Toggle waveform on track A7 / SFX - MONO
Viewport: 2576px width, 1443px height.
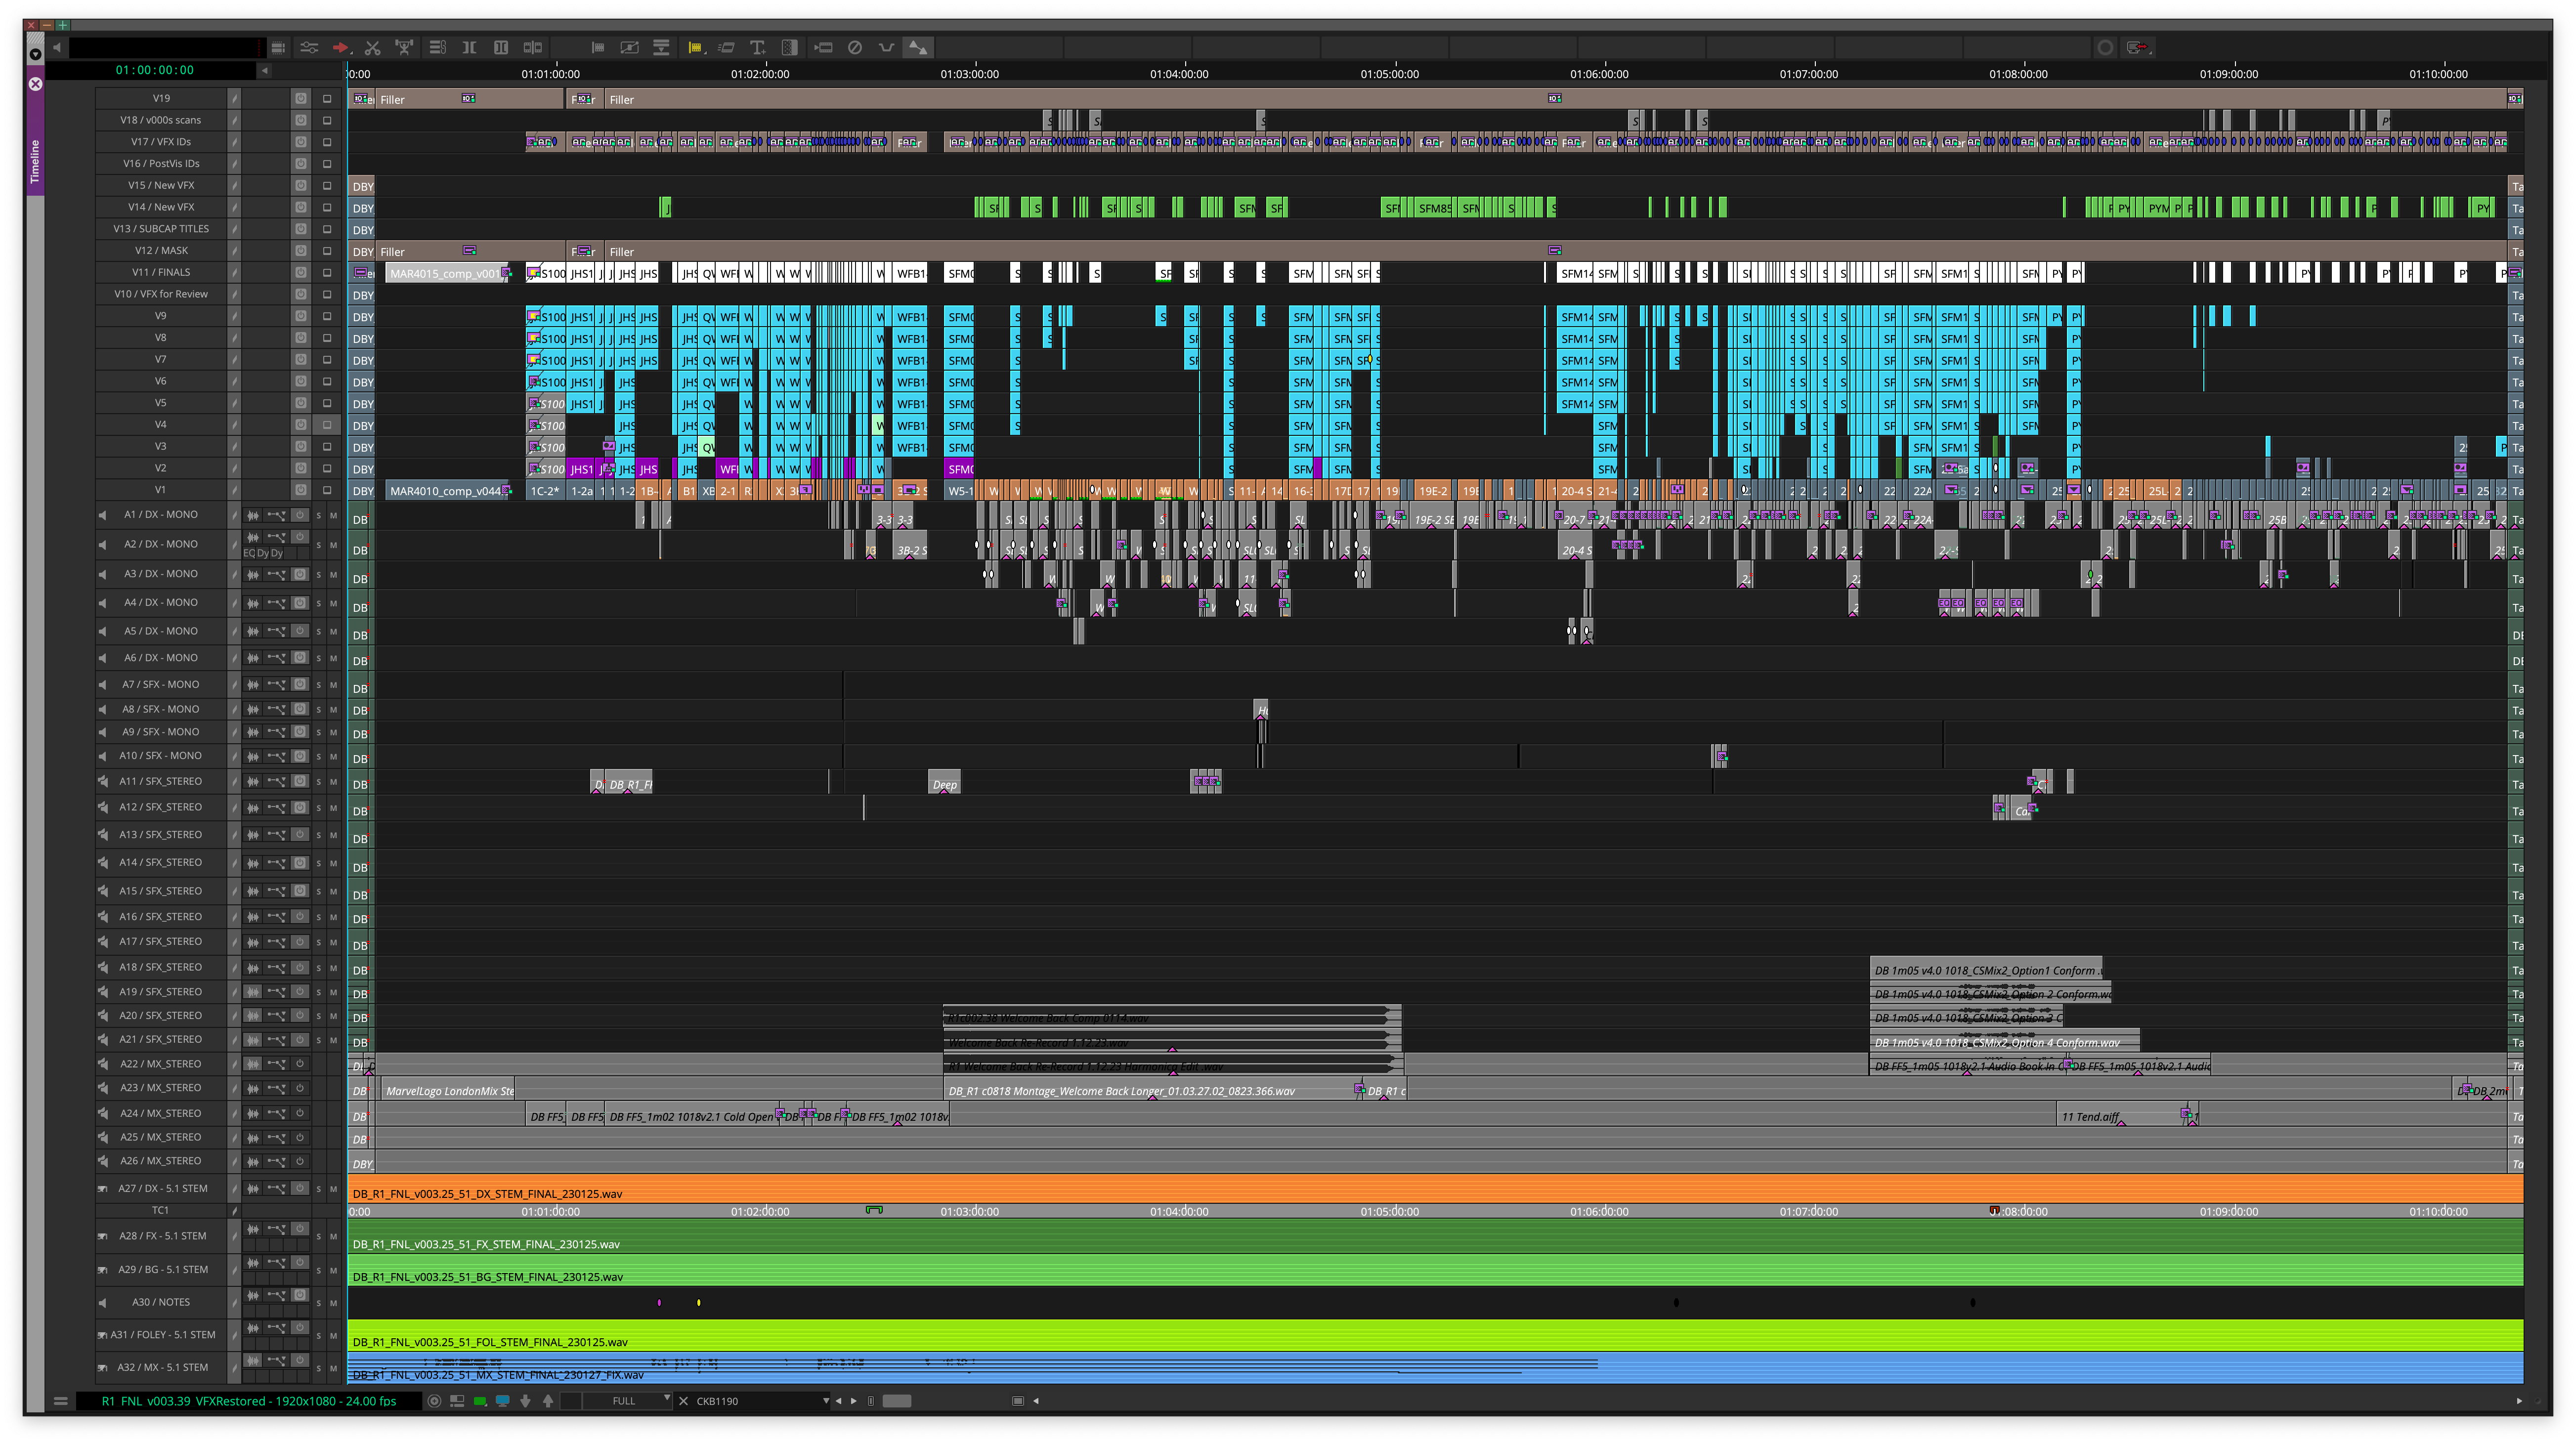tap(253, 685)
